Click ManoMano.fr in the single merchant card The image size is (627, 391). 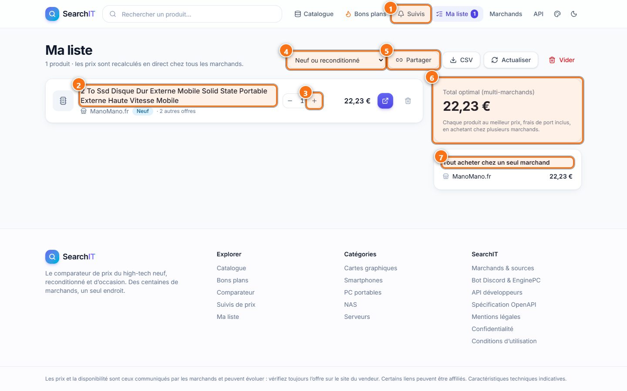pyautogui.click(x=472, y=176)
